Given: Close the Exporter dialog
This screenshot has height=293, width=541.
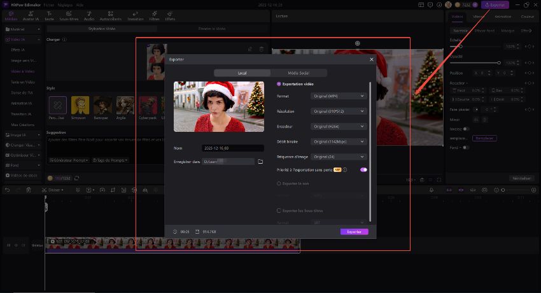Looking at the screenshot, I should tap(372, 59).
